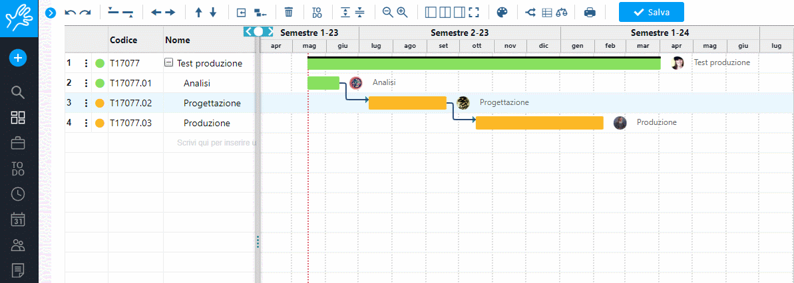This screenshot has height=283, width=794.
Task: Click the Salva button
Action: [651, 12]
